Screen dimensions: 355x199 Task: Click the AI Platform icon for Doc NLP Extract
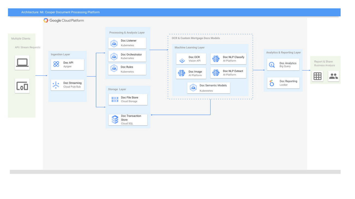(x=216, y=72)
